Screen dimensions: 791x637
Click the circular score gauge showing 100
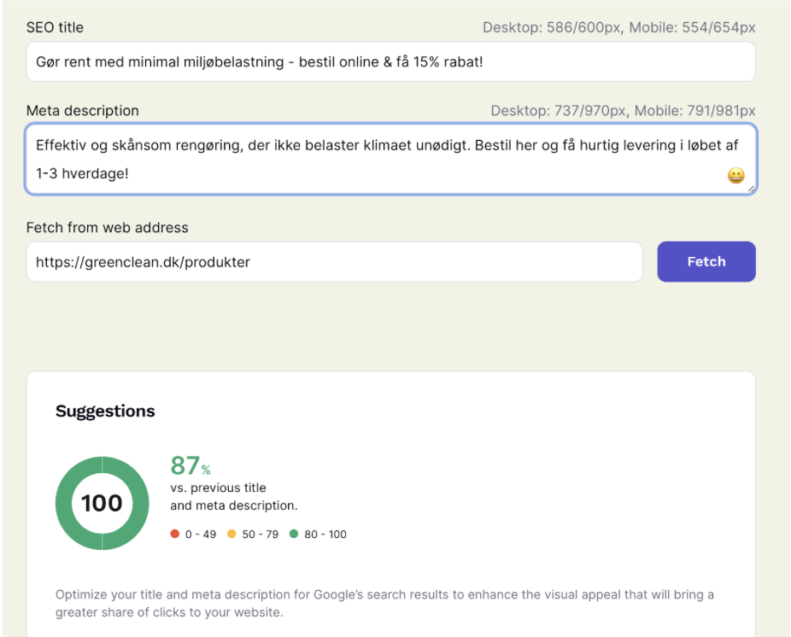pyautogui.click(x=102, y=504)
